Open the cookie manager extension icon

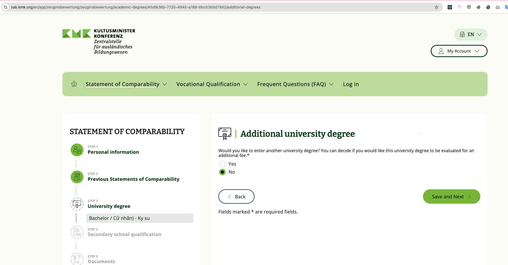pyautogui.click(x=488, y=7)
